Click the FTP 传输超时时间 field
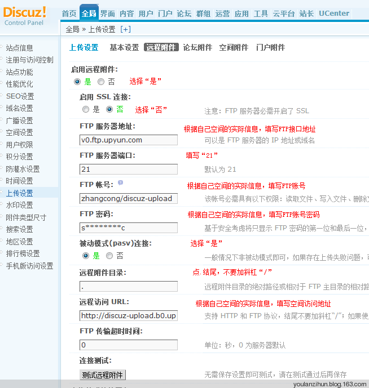This screenshot has height=388, width=369. [129, 345]
